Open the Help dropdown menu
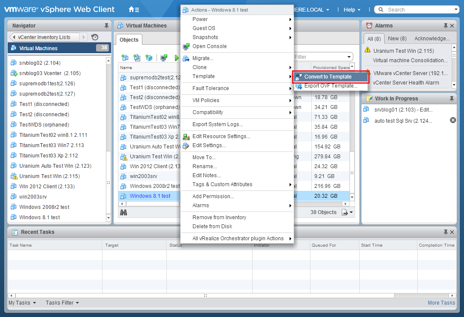The height and width of the screenshot is (317, 464). [x=352, y=10]
